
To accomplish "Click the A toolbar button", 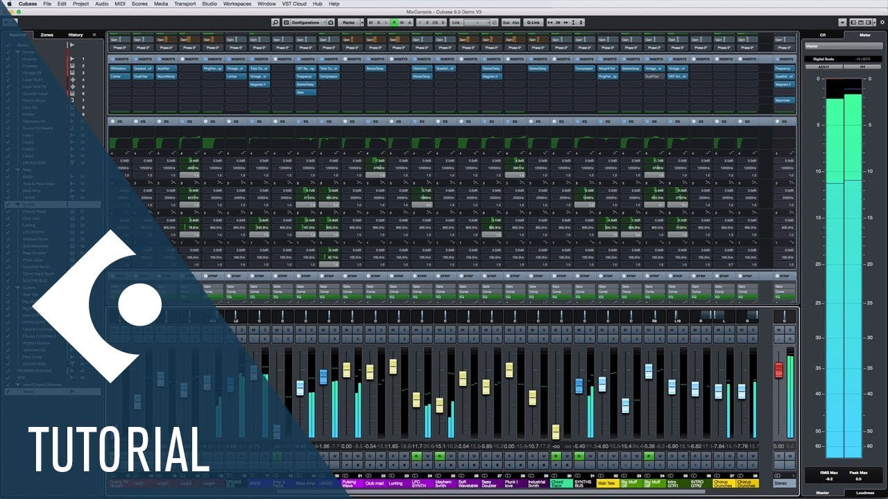I will pyautogui.click(x=409, y=22).
